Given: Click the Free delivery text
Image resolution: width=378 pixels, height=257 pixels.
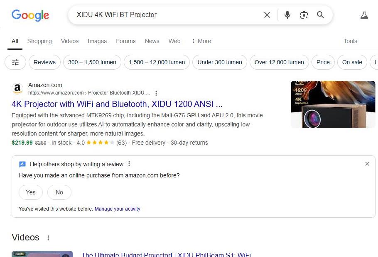Looking at the screenshot, I should 149,143.
